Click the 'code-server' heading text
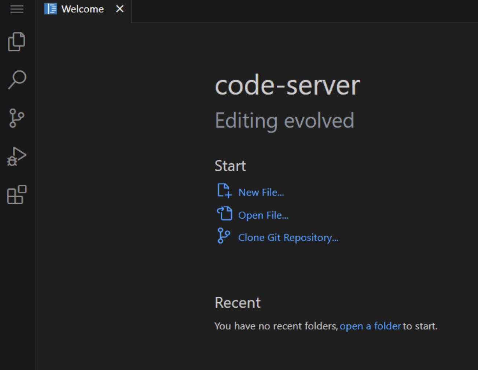The image size is (478, 370). [287, 86]
